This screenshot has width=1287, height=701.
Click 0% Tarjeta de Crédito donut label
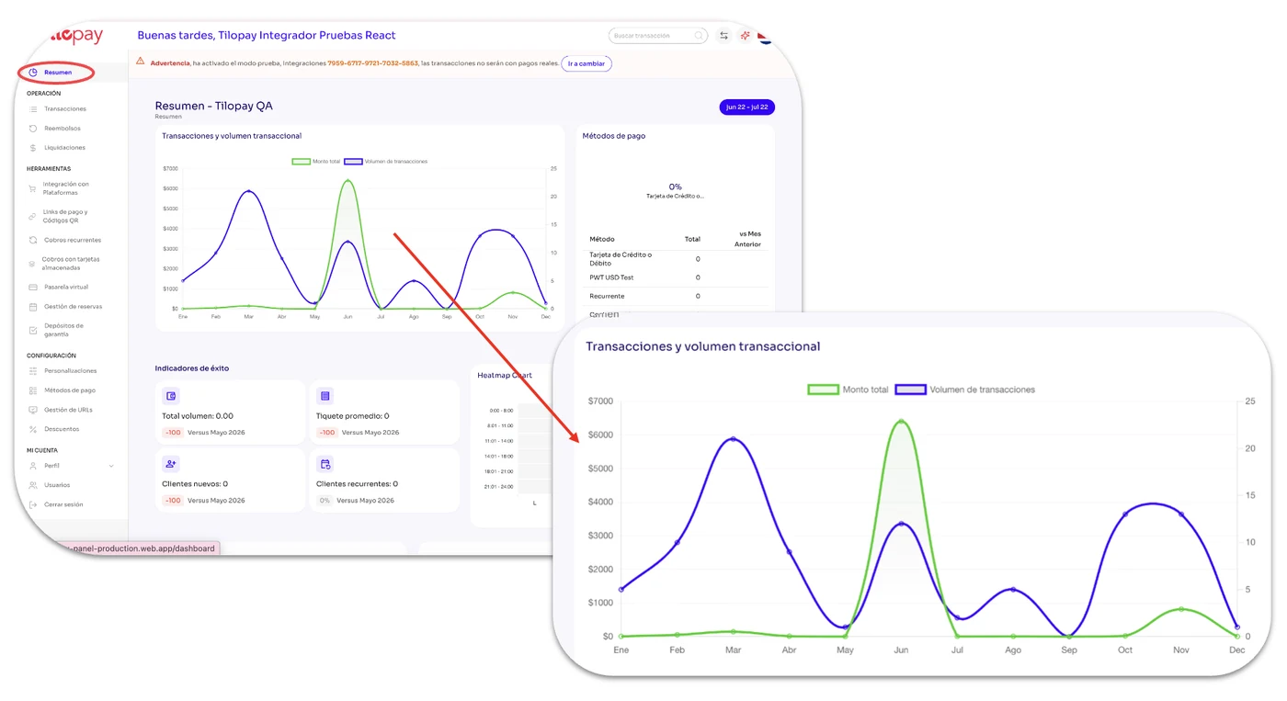click(676, 191)
